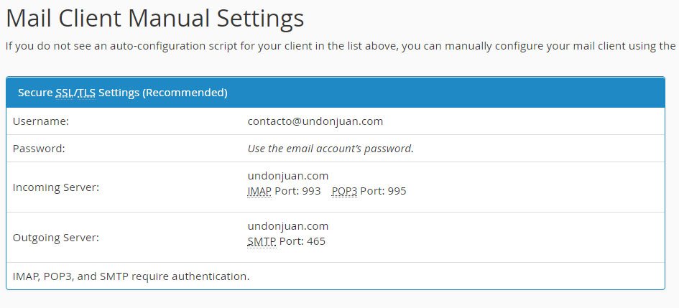The image size is (679, 308).
Task: Click the Outgoing Server label
Action: click(56, 238)
